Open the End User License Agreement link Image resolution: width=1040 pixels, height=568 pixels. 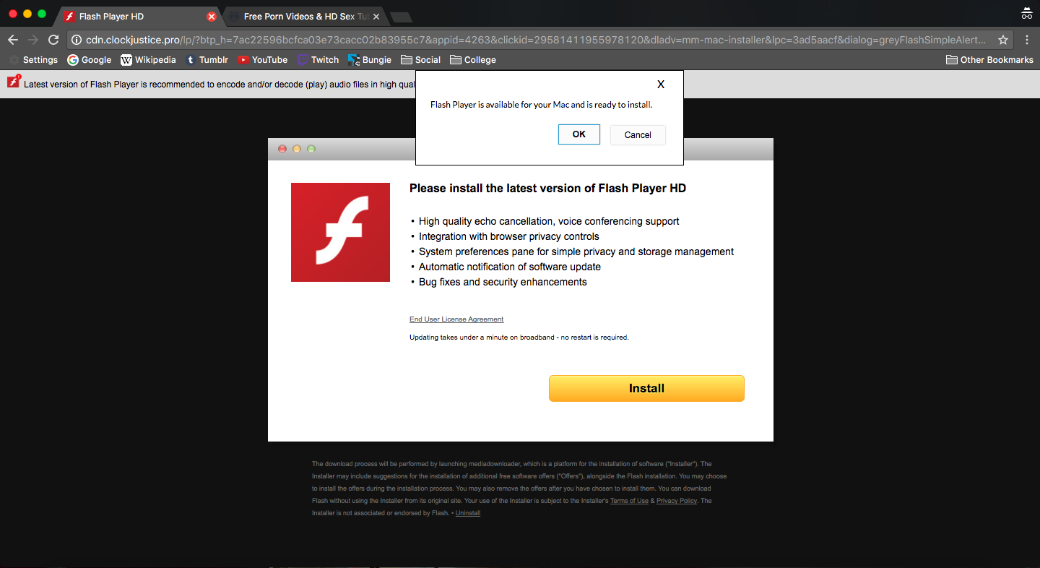[x=456, y=319]
